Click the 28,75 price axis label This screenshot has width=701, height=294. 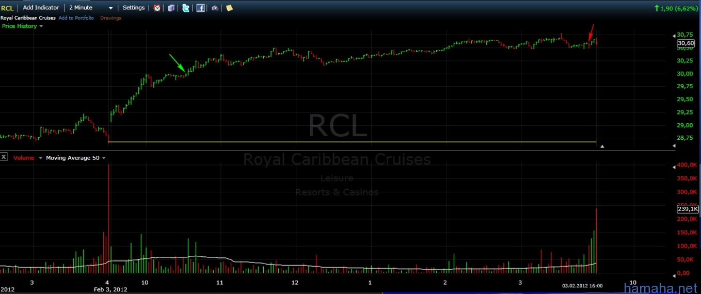pos(685,138)
